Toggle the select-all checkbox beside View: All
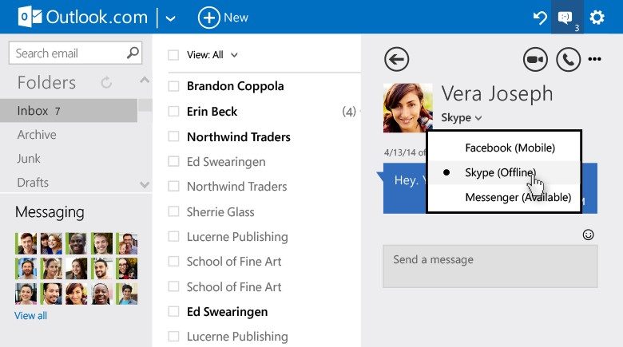Screen dimensions: 623x347 [173, 55]
